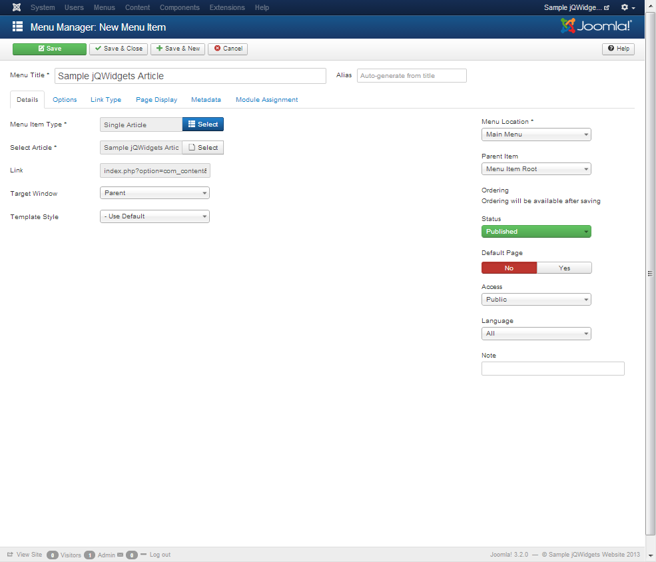Set Default Page to Yes

tap(564, 268)
